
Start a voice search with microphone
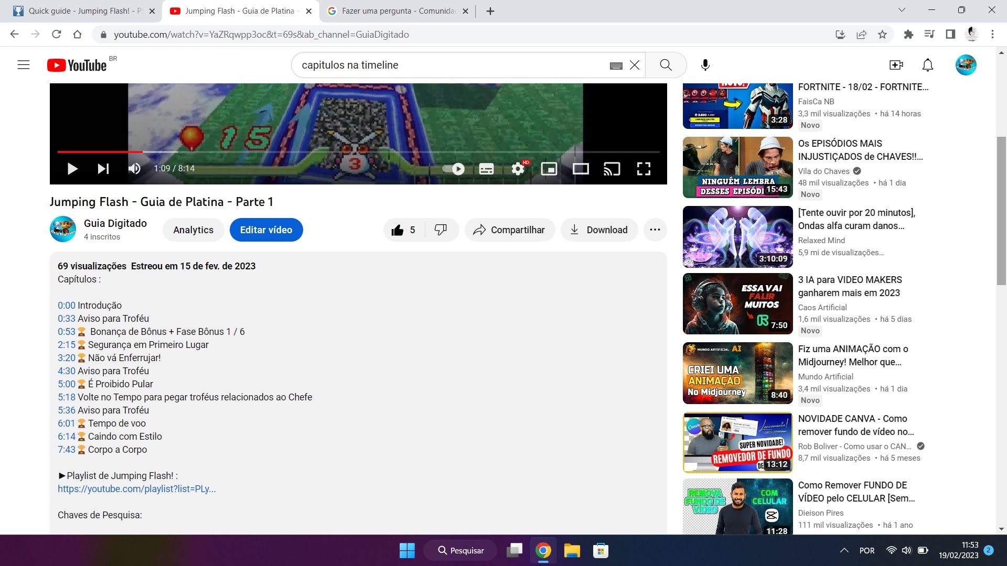[x=705, y=65]
